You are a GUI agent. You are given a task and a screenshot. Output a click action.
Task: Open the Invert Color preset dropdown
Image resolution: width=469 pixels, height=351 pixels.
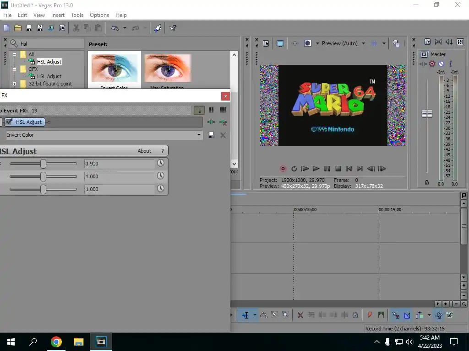coord(199,135)
